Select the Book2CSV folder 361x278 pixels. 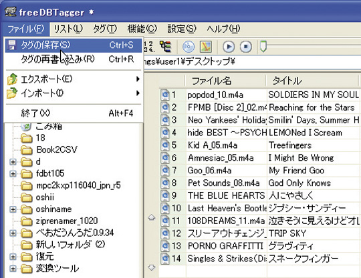57,150
